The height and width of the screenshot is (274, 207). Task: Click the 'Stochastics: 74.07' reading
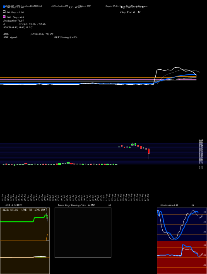(x=14, y=21)
